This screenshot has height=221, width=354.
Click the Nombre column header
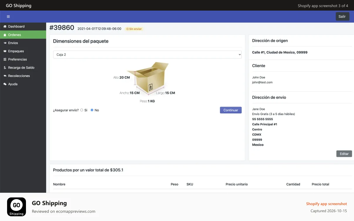[59, 184]
